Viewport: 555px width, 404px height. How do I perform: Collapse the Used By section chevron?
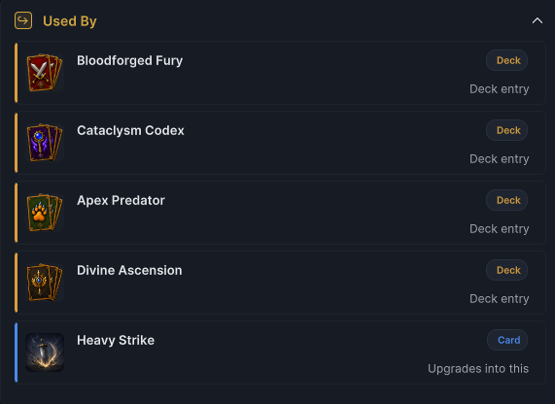[x=537, y=20]
